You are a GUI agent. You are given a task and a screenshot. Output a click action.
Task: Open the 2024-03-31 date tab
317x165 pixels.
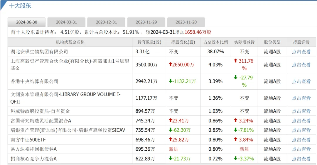[66, 22]
